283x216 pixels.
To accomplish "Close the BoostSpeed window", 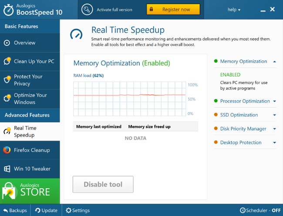I will [x=273, y=9].
